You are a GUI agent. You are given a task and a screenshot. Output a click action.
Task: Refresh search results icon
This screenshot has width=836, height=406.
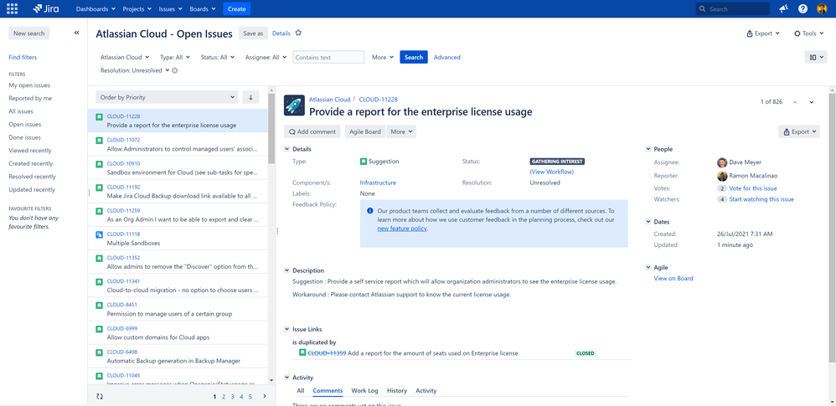click(x=99, y=397)
